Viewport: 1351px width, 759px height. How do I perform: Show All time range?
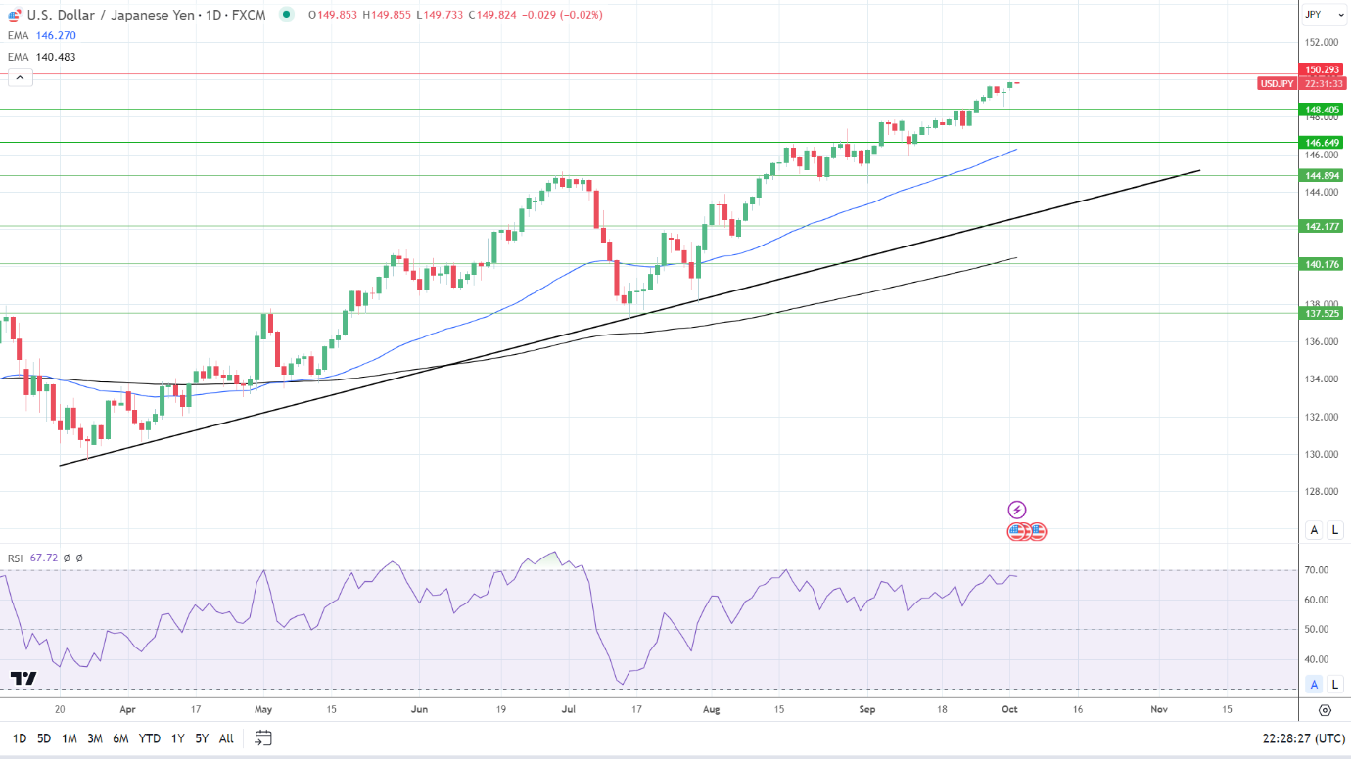click(x=226, y=738)
